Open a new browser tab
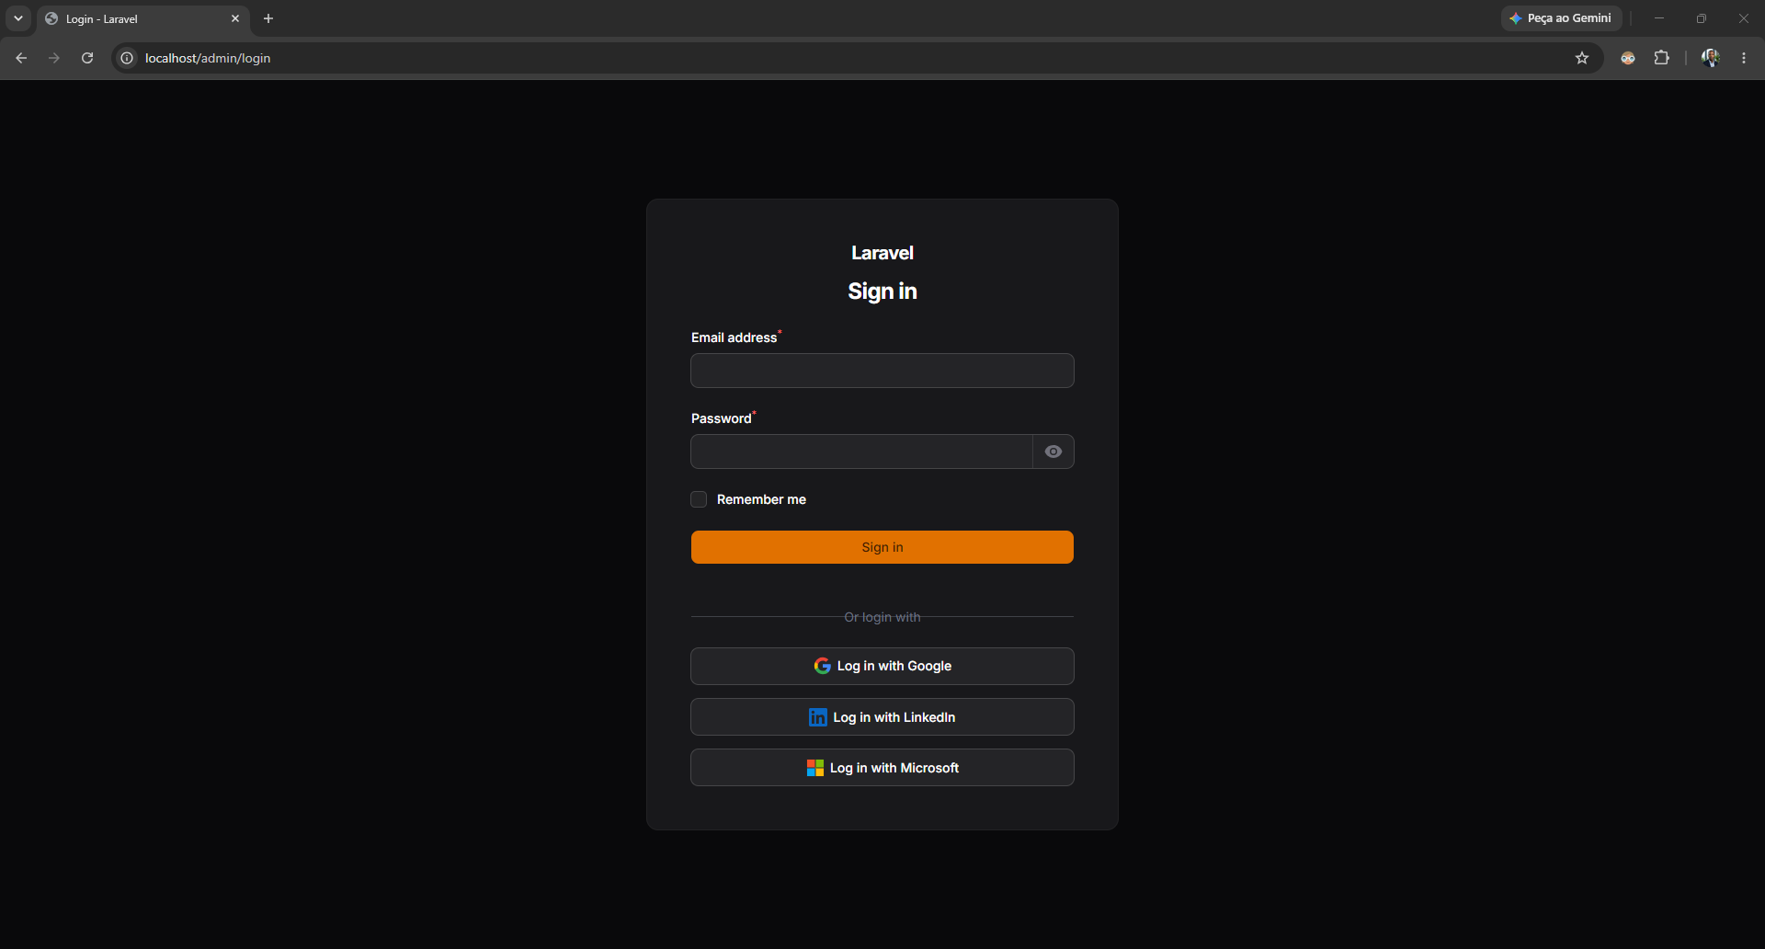This screenshot has width=1765, height=949. (268, 18)
